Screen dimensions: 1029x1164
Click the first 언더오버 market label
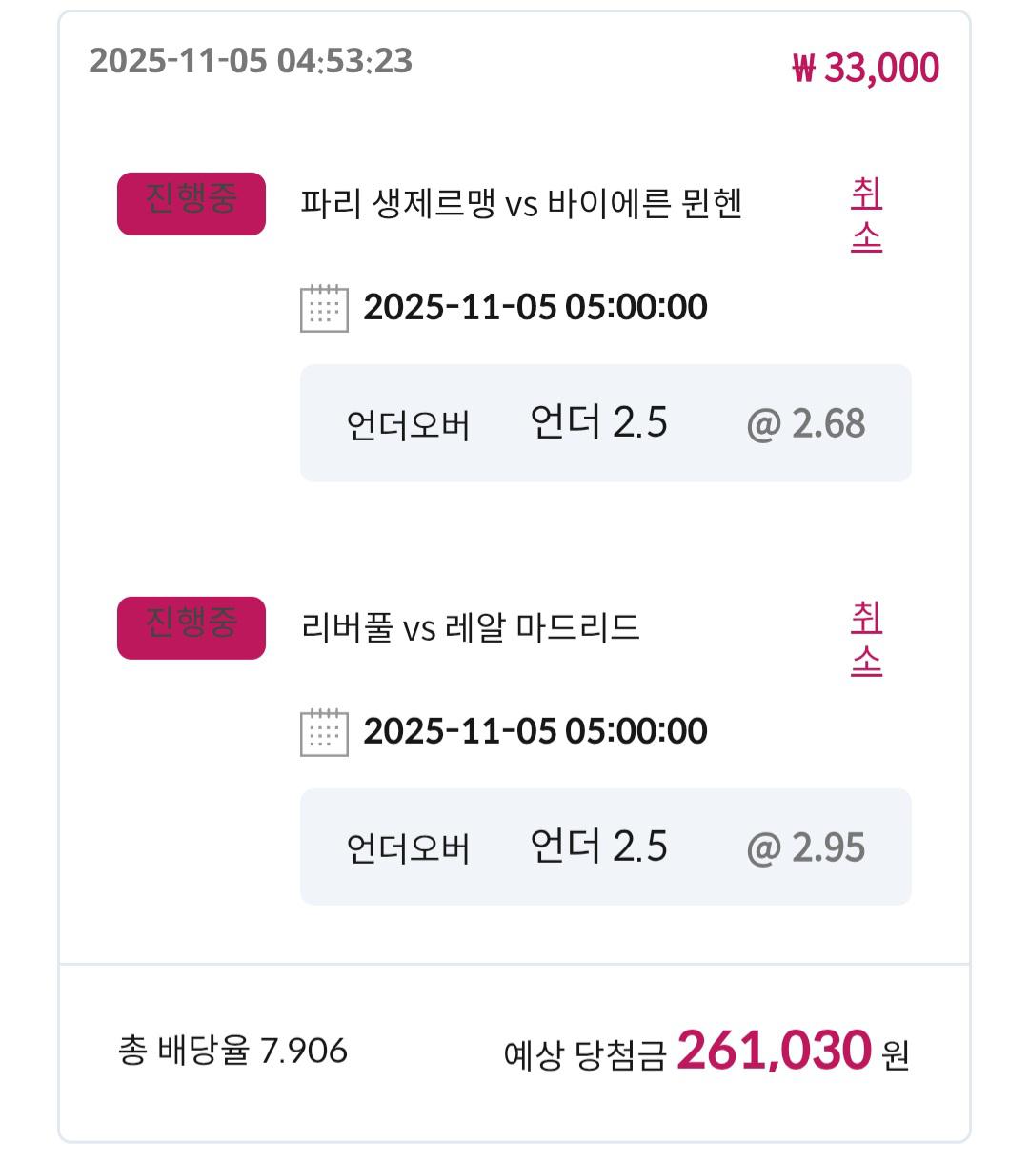[408, 425]
